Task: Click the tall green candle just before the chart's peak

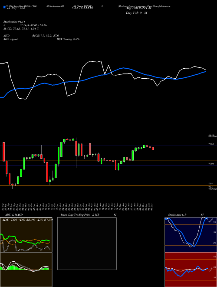Action: (62, 149)
